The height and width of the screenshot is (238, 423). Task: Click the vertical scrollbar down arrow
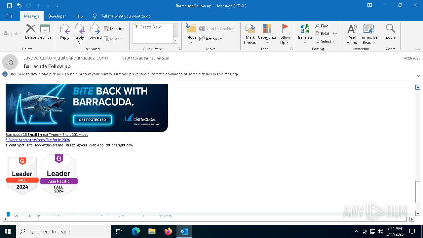tap(418, 213)
